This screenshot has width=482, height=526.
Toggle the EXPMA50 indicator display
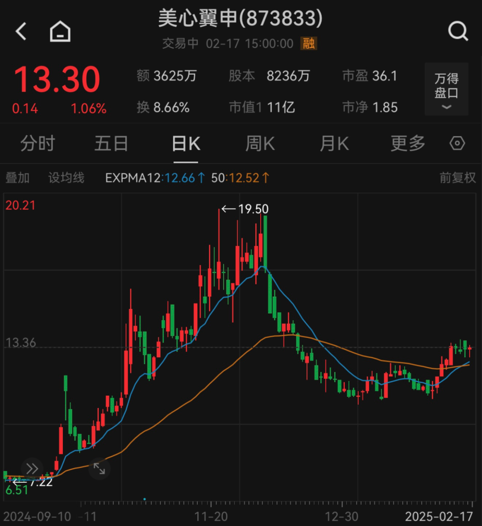tap(240, 177)
